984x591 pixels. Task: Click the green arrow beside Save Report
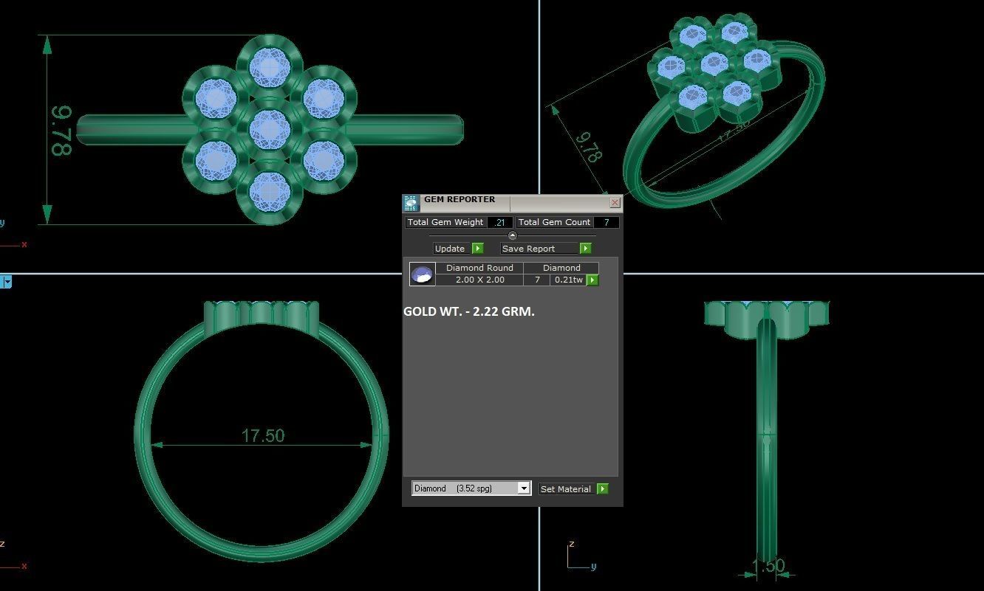point(585,249)
